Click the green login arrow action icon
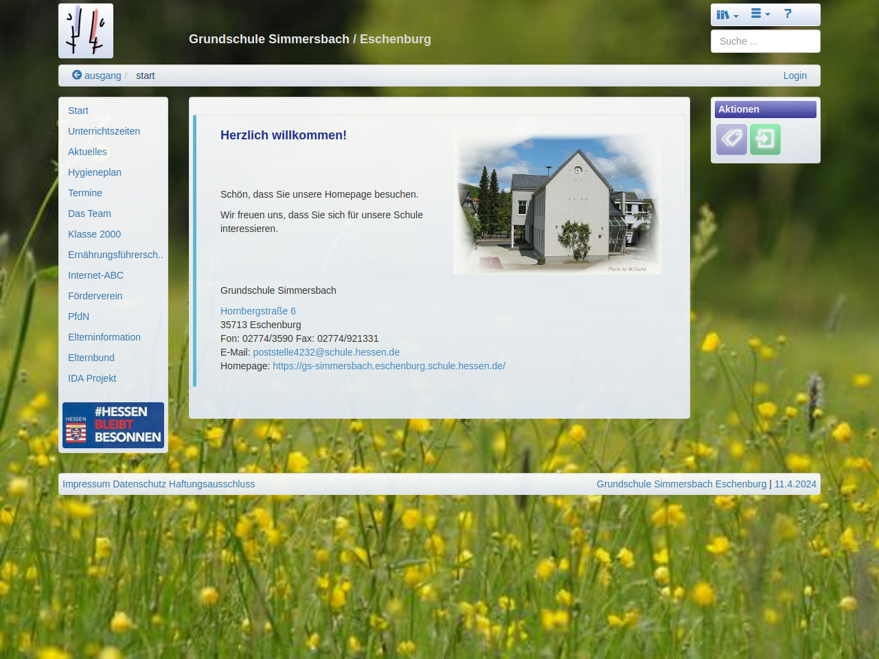 click(765, 139)
